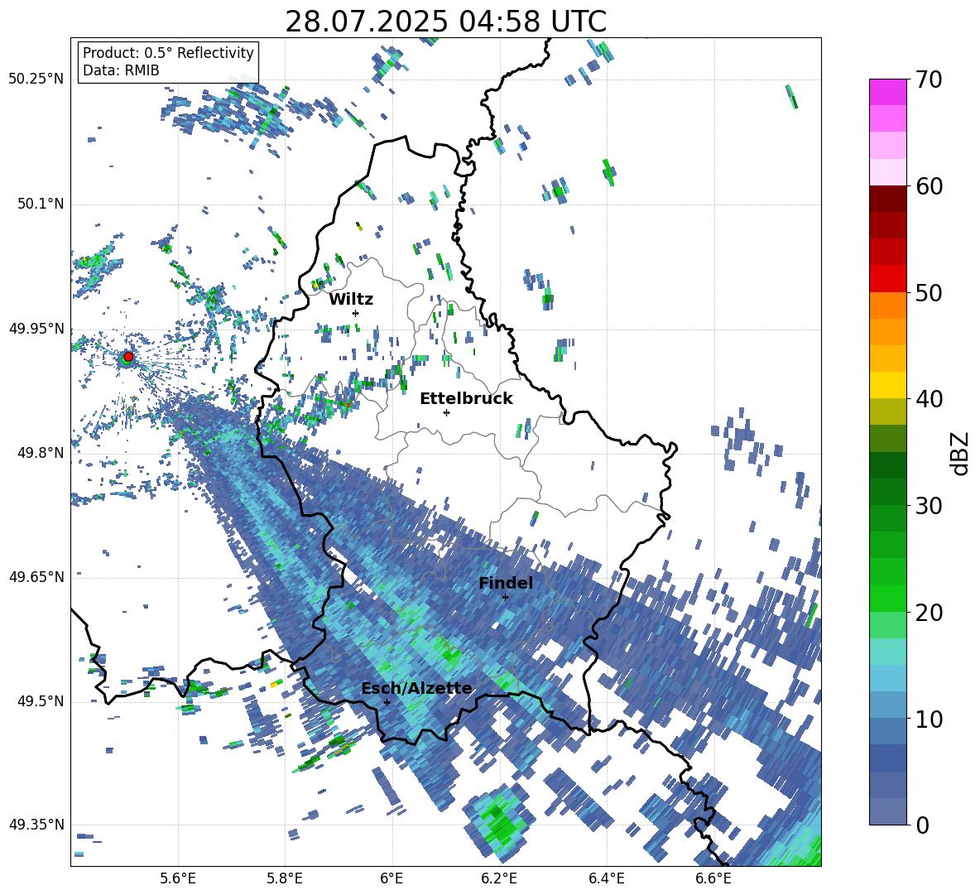Image resolution: width=980 pixels, height=895 pixels.
Task: Click the Ettelbruck city label
Action: 466,399
